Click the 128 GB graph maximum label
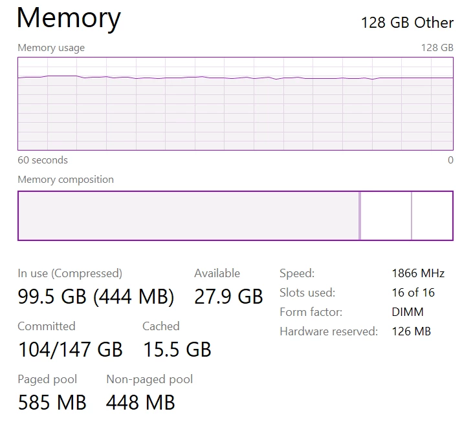The image size is (473, 429). pos(437,48)
